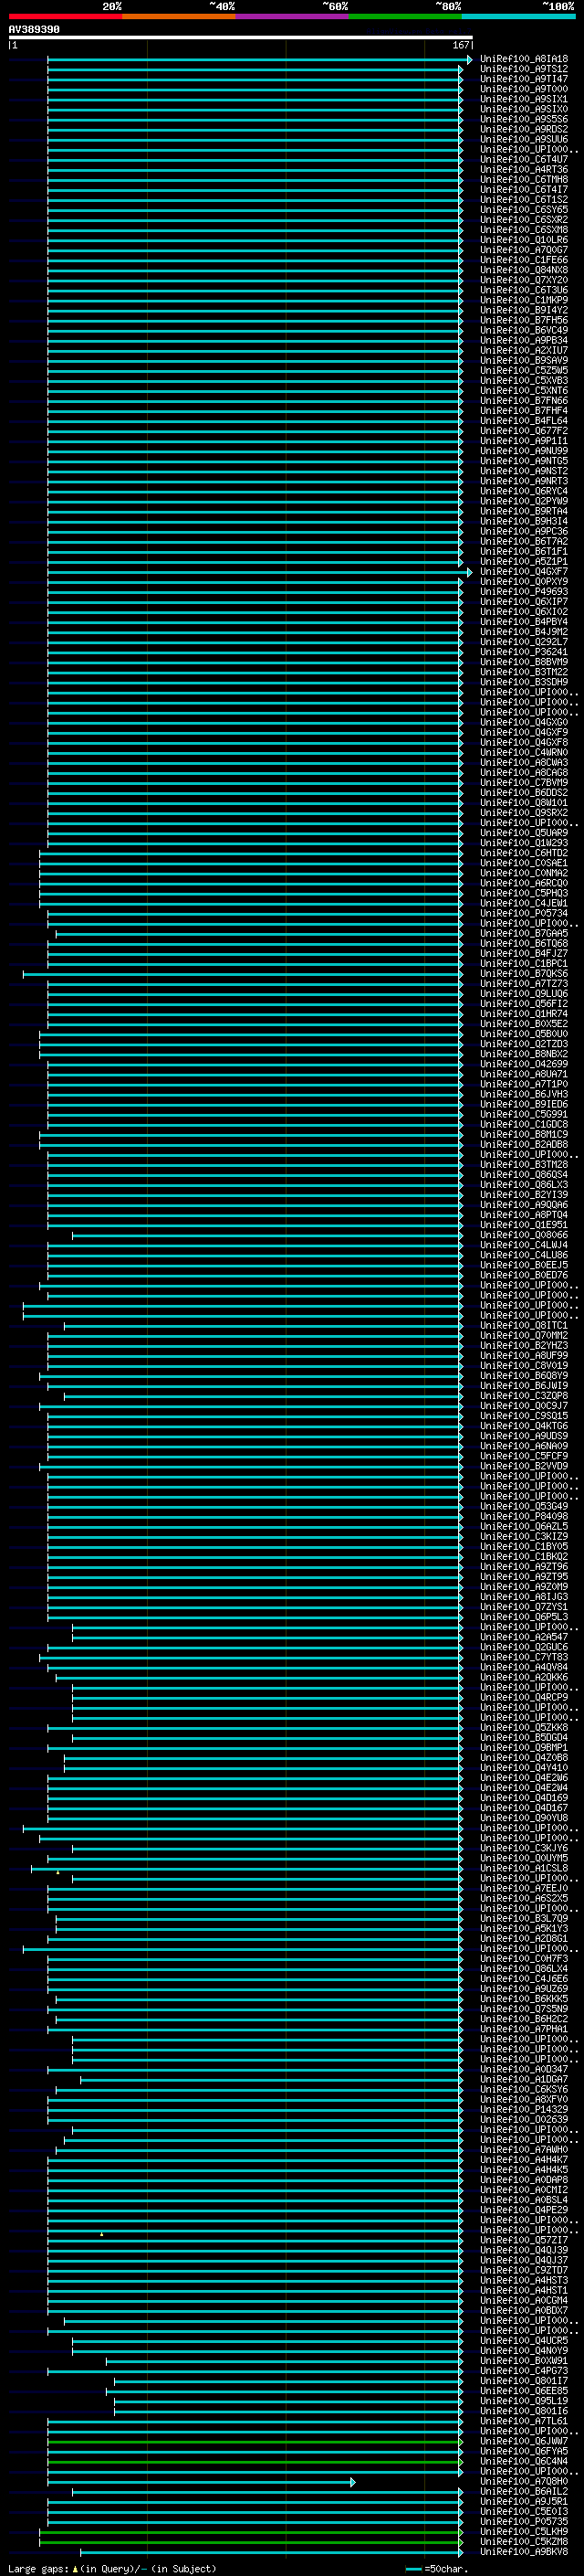The width and height of the screenshot is (584, 2576).
Task: Click the cyan ~100% identity legend segment
Action: coord(517,16)
